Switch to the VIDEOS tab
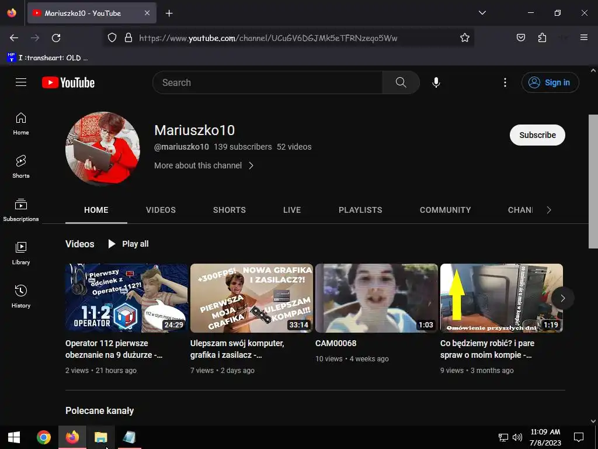The height and width of the screenshot is (449, 598). [x=161, y=210]
